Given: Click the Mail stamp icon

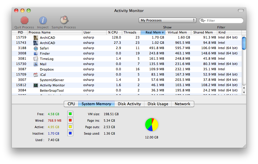Looking at the screenshot, I should click(36, 64).
